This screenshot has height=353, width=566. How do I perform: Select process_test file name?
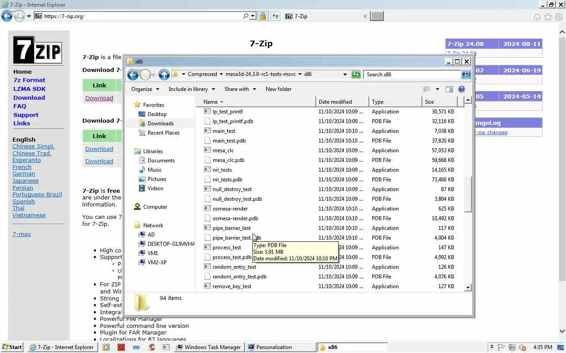[227, 248]
